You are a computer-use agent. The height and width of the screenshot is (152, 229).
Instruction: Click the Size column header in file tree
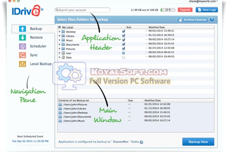[x=129, y=27]
